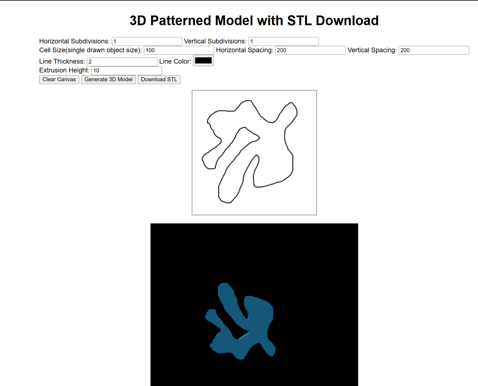Screen dimensions: 478x386
Task: Click the page title heading text
Action: click(x=254, y=20)
